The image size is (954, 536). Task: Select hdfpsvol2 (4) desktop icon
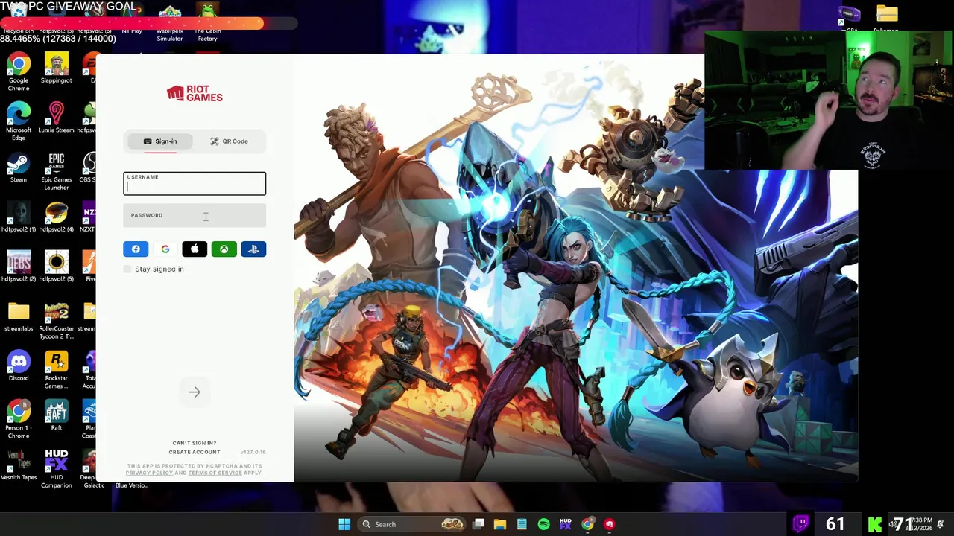57,217
